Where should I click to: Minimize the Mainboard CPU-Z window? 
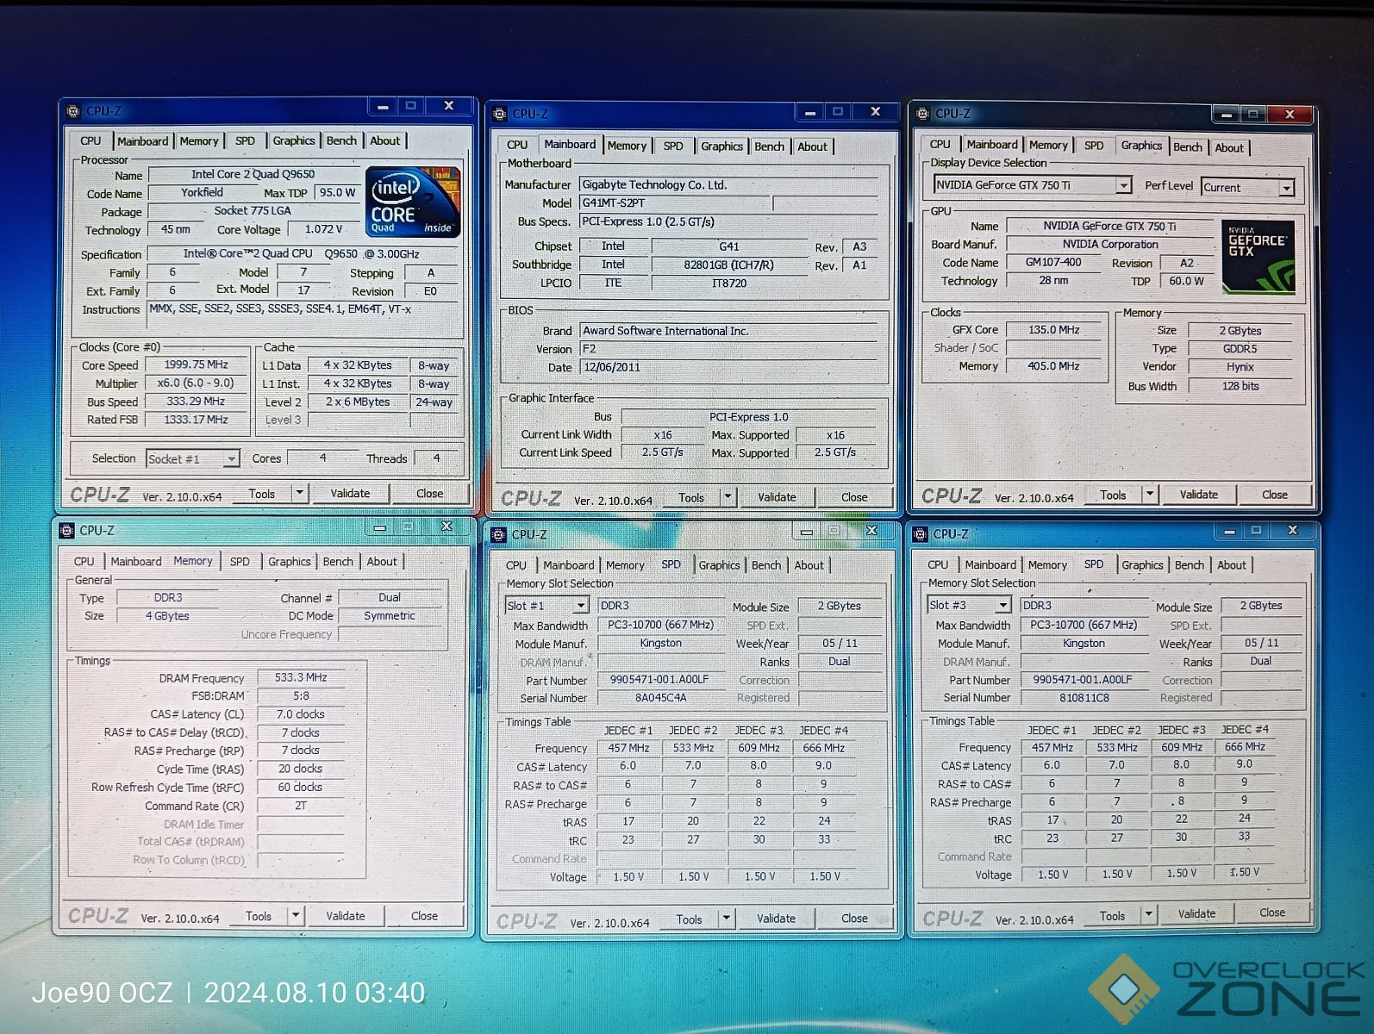[809, 113]
